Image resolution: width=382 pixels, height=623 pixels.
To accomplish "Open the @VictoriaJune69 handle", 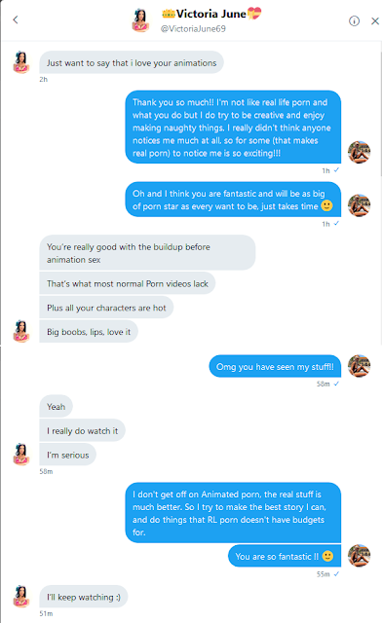I will 193,28.
